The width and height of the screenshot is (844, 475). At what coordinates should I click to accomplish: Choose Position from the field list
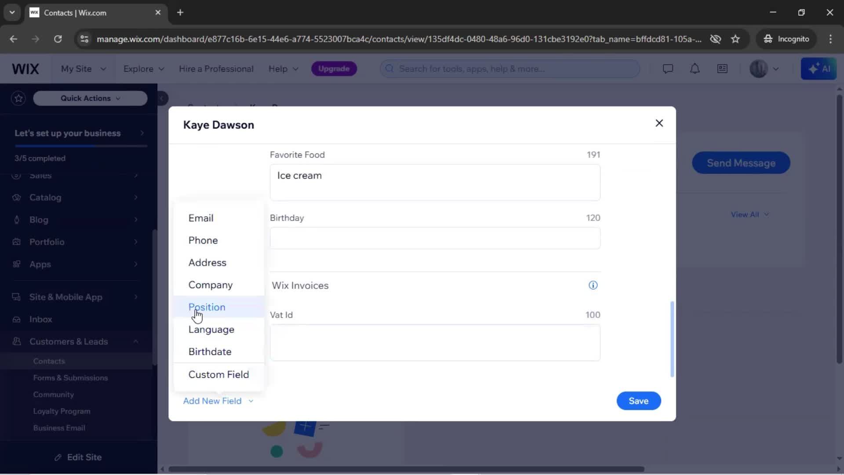219,307
